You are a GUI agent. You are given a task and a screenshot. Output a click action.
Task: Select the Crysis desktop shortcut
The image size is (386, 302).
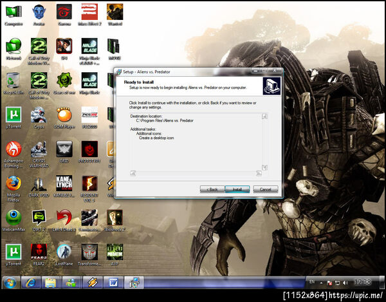(x=39, y=118)
